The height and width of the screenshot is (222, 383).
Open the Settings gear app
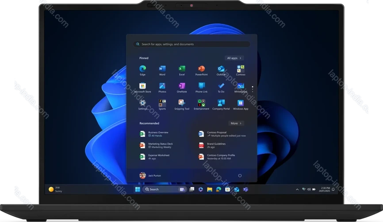142,103
